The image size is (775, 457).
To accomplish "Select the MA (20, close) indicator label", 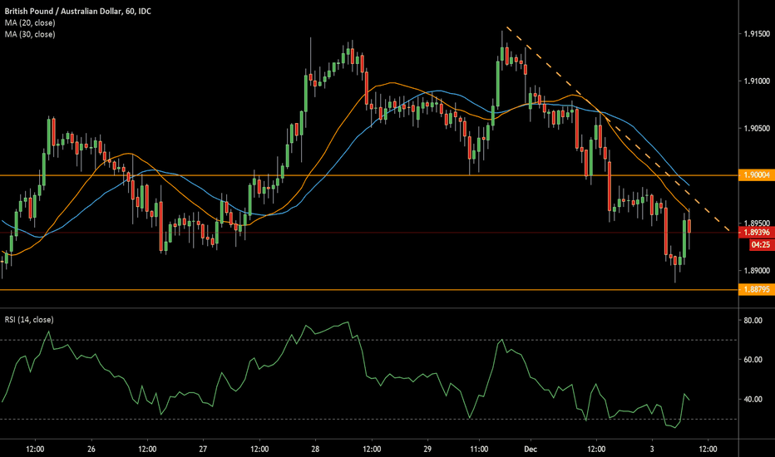I will tap(30, 22).
